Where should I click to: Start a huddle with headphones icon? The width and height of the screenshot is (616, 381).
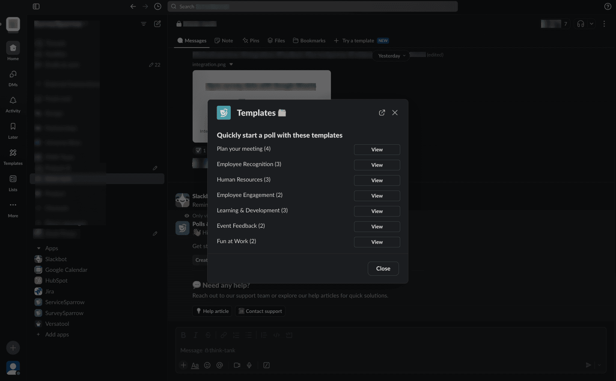(580, 24)
